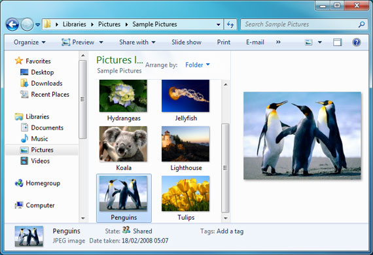Image resolution: width=373 pixels, height=255 pixels.
Task: Click the large penguins preview image
Action: coord(302,135)
